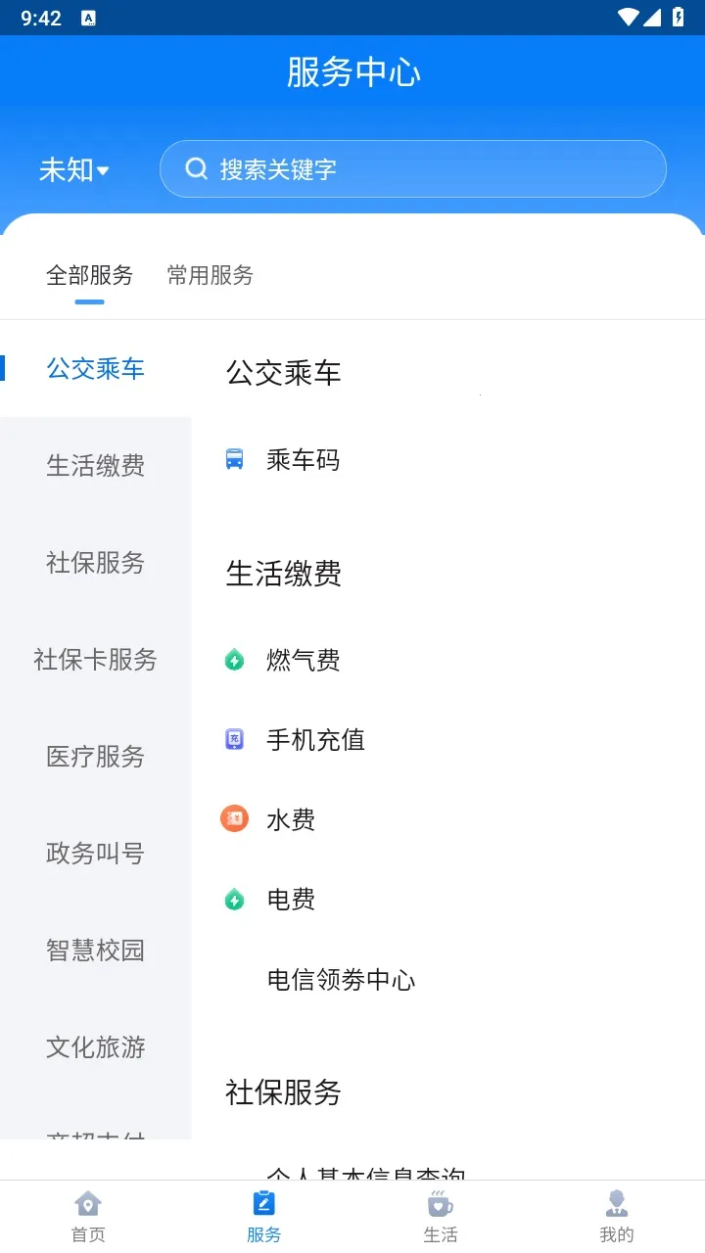
Task: Tap the bus icon beside 乘车码
Action: [x=235, y=459]
